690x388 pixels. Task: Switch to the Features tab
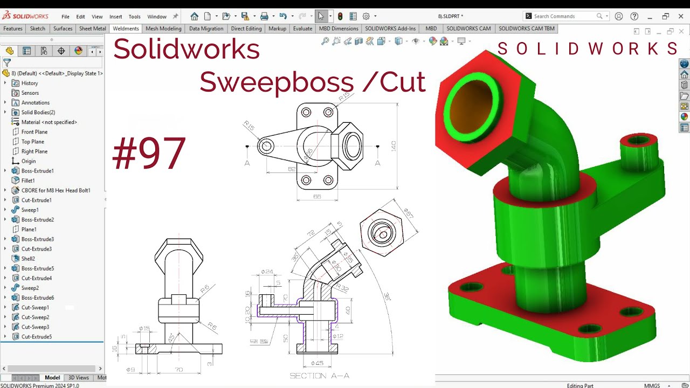13,29
